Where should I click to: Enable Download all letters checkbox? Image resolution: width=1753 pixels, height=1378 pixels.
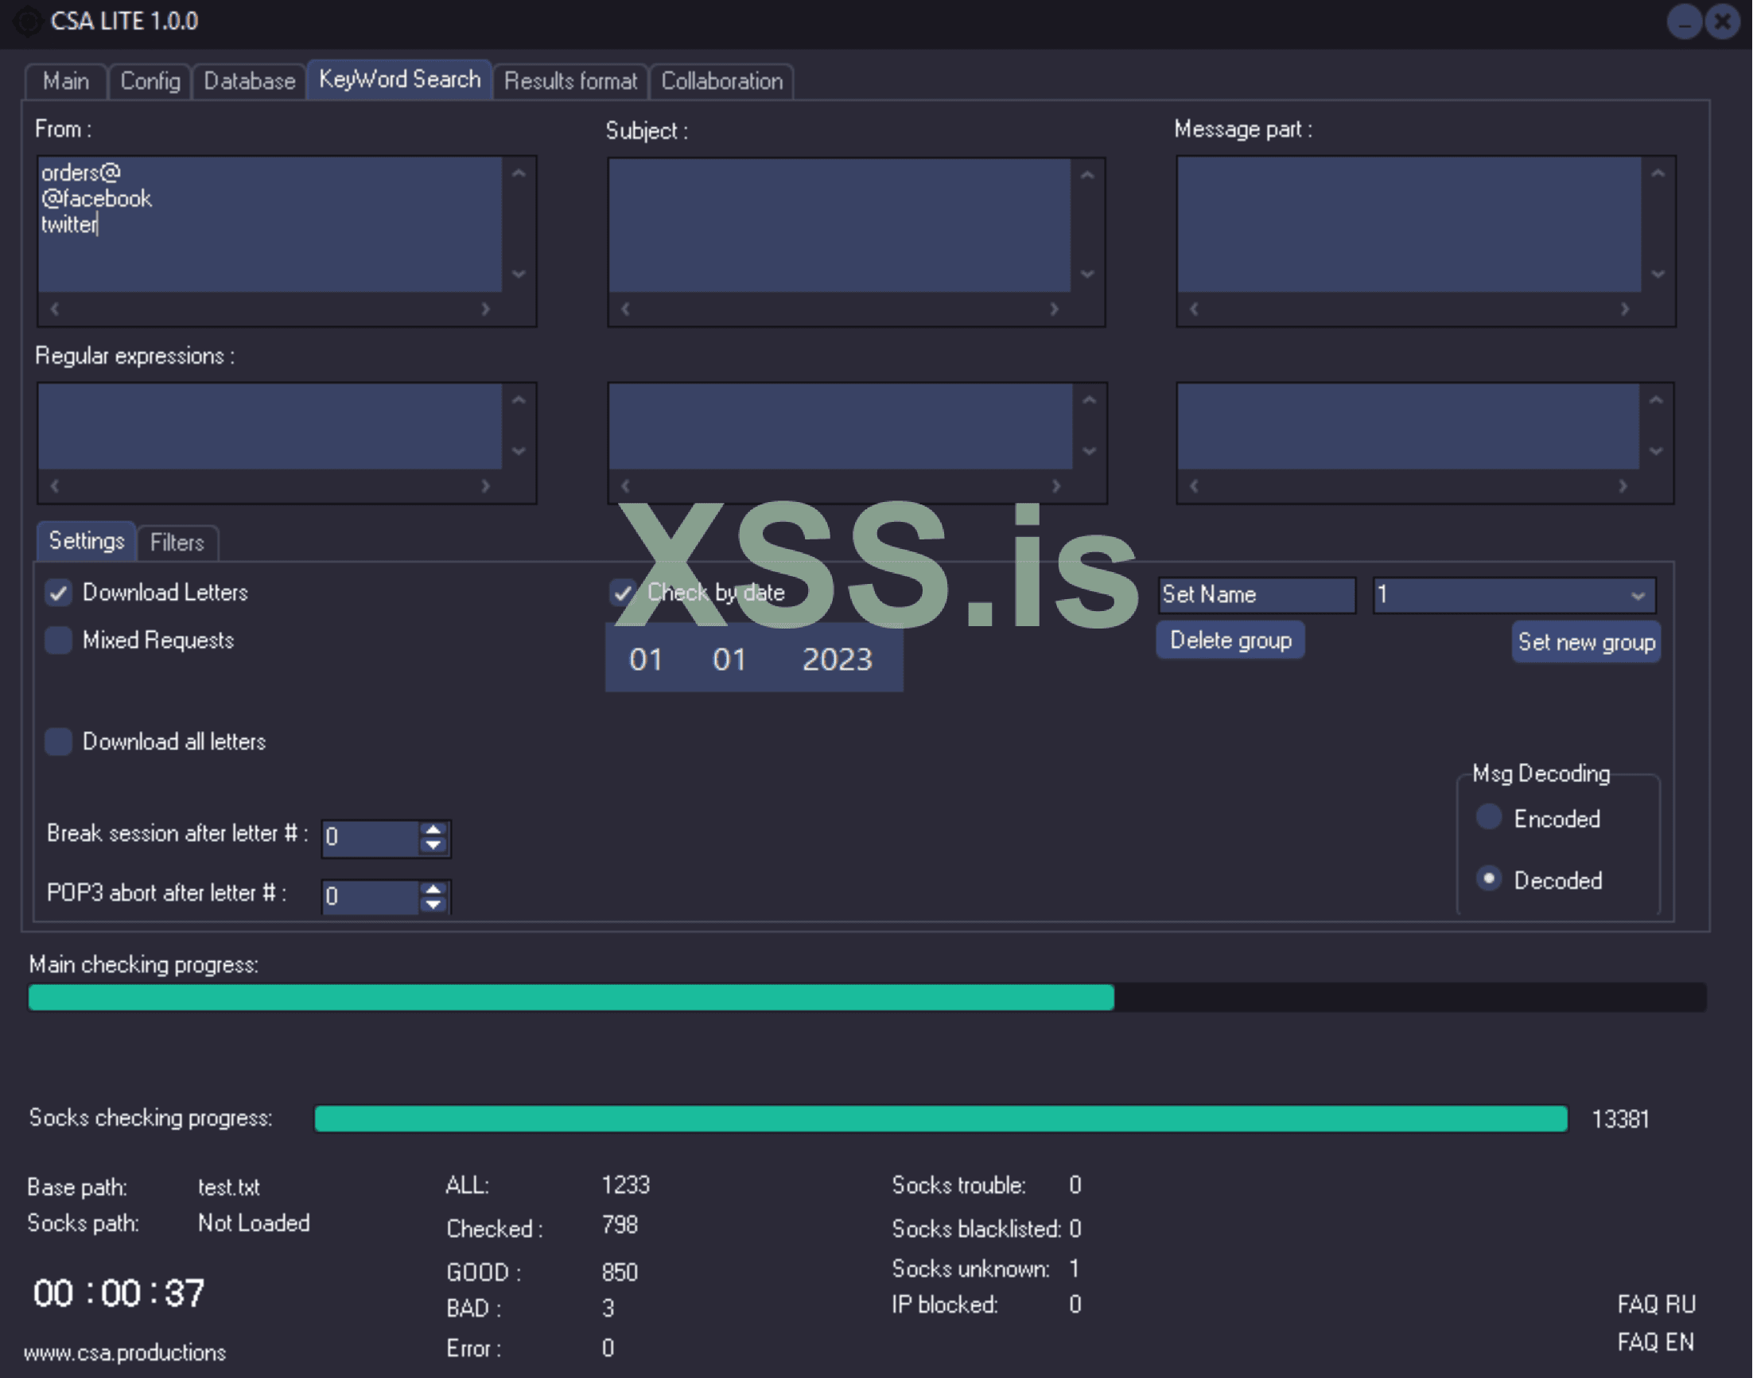(x=58, y=742)
